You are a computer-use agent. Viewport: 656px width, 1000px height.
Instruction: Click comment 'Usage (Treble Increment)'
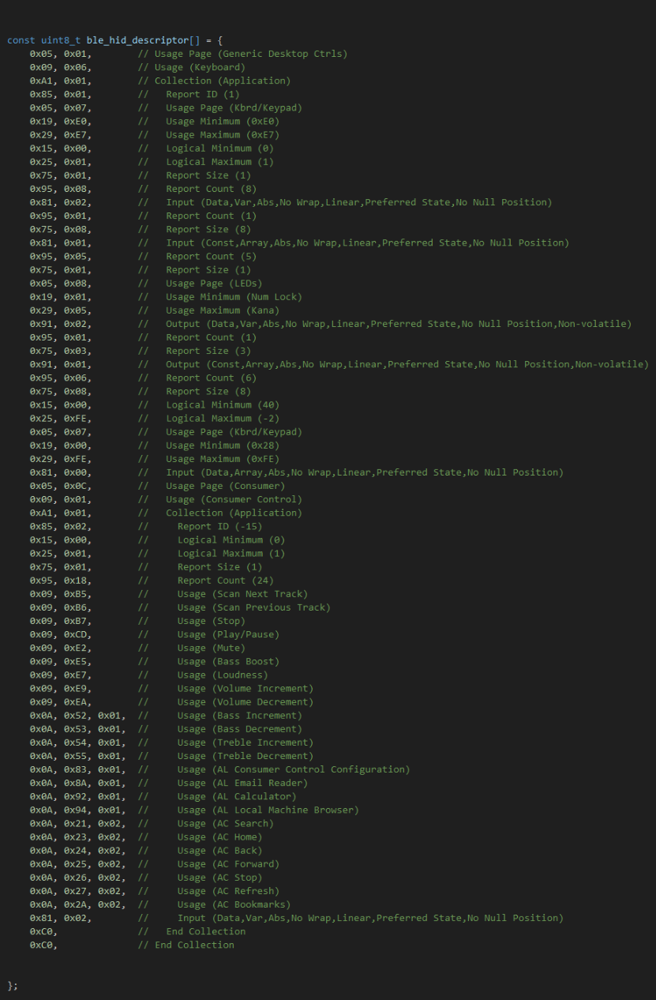[x=246, y=742]
